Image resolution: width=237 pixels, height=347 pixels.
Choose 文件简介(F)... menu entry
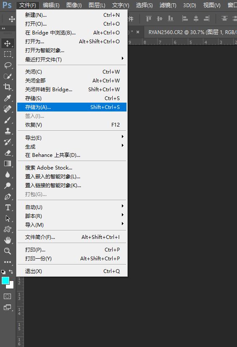(72, 237)
